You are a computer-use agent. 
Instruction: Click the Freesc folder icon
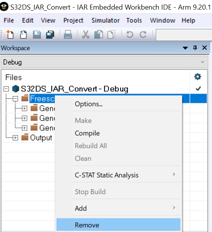pos(25,98)
